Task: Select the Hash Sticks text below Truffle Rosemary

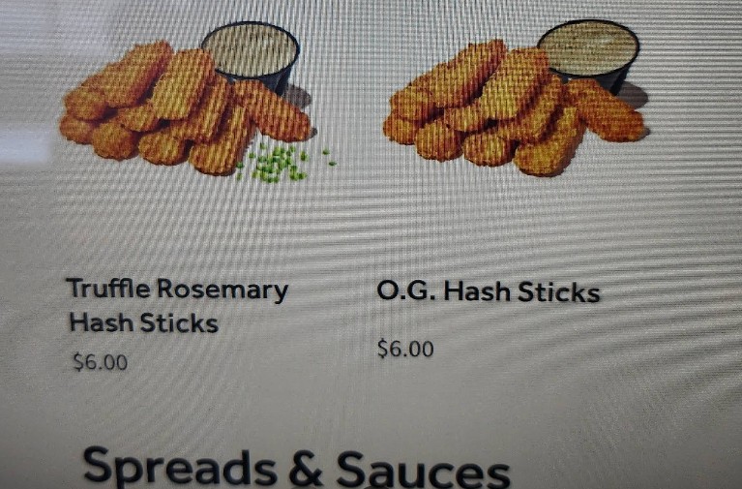Action: pyautogui.click(x=143, y=322)
